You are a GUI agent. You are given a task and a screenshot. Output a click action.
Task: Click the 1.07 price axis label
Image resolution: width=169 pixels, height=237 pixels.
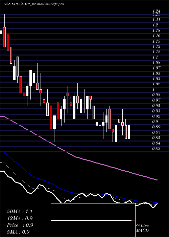[x=156, y=68]
